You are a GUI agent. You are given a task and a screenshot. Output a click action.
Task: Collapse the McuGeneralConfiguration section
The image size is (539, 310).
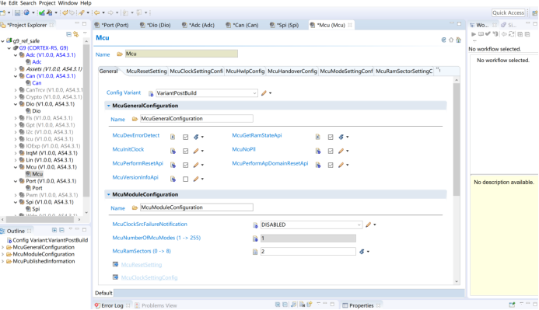[x=109, y=106]
